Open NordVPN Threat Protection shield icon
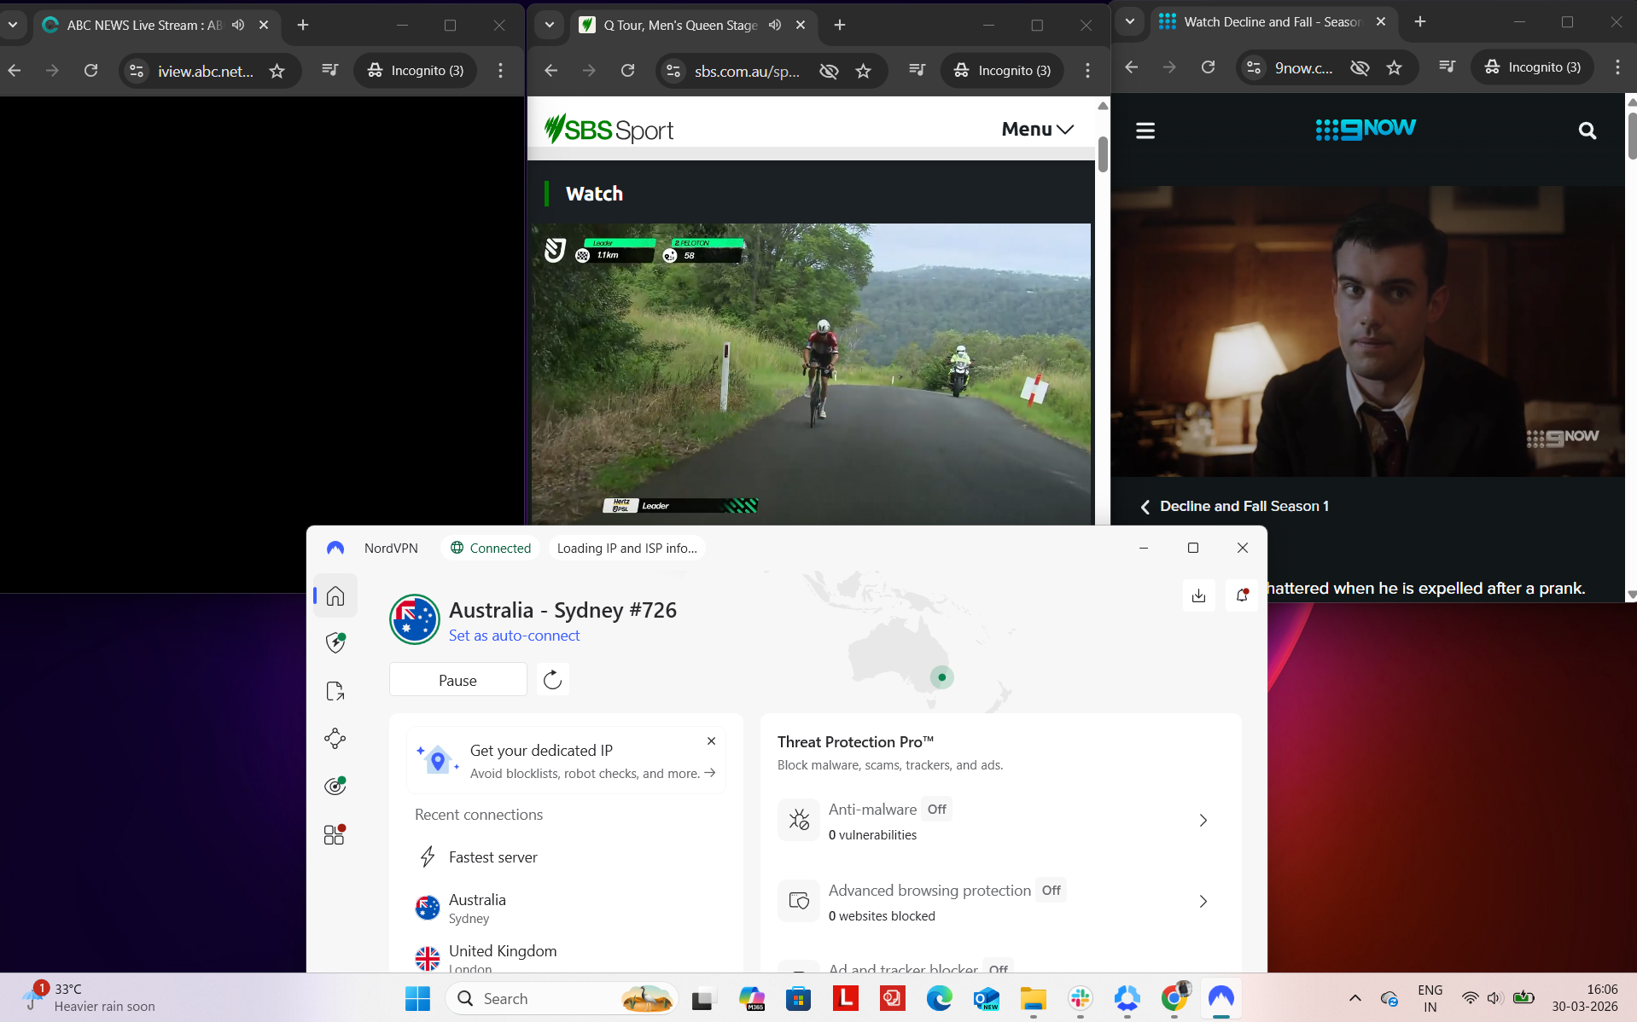 (335, 642)
